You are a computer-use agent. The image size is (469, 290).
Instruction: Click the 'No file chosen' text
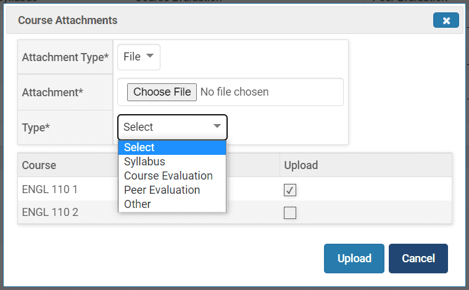click(x=234, y=92)
